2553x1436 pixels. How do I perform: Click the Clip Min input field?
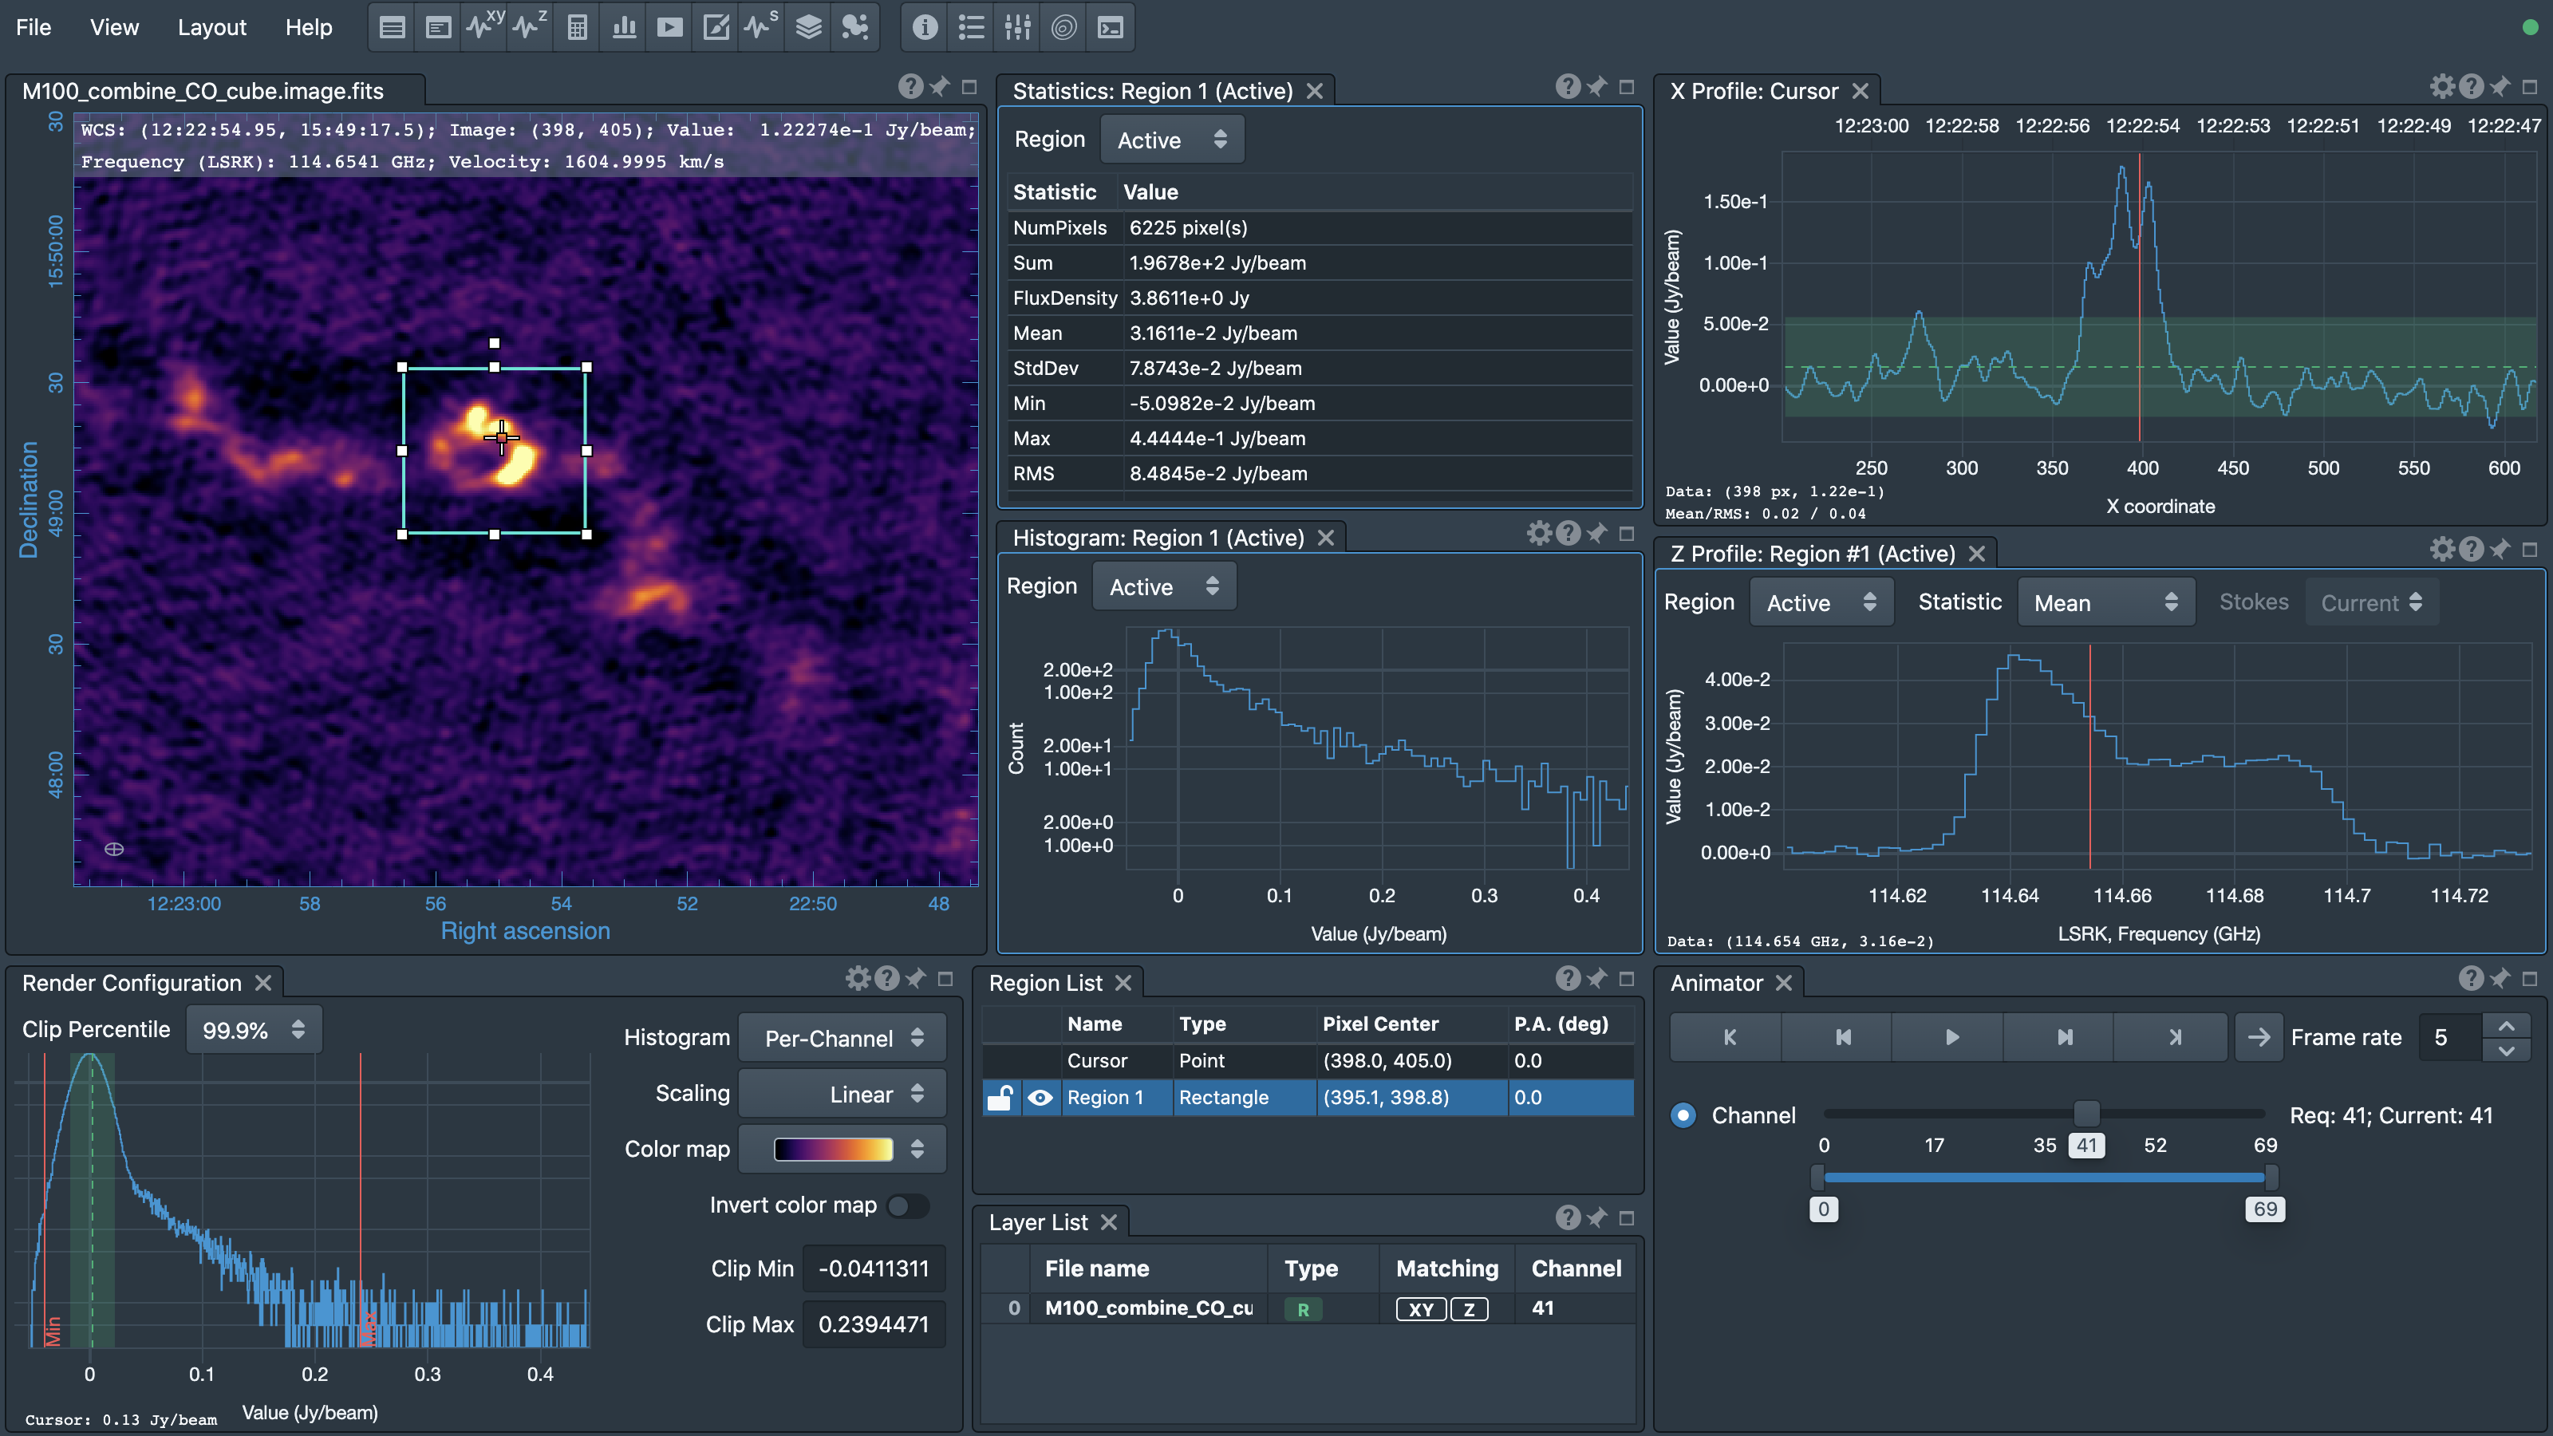(873, 1269)
